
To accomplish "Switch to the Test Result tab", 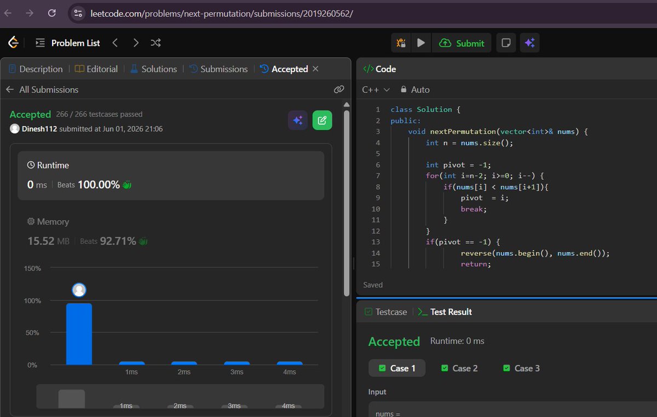I will pos(445,312).
